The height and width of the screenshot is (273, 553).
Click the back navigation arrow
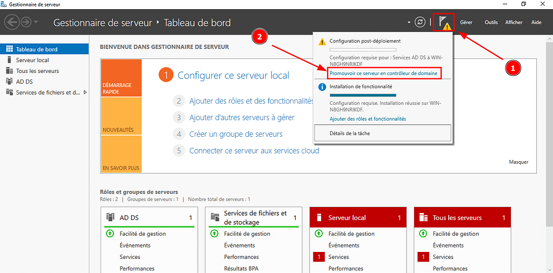point(12,23)
